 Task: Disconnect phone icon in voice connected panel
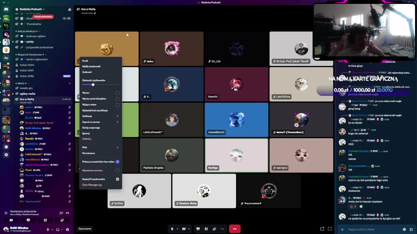pos(67,213)
